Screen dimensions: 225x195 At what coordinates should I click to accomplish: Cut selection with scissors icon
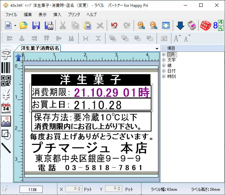click(x=63, y=25)
